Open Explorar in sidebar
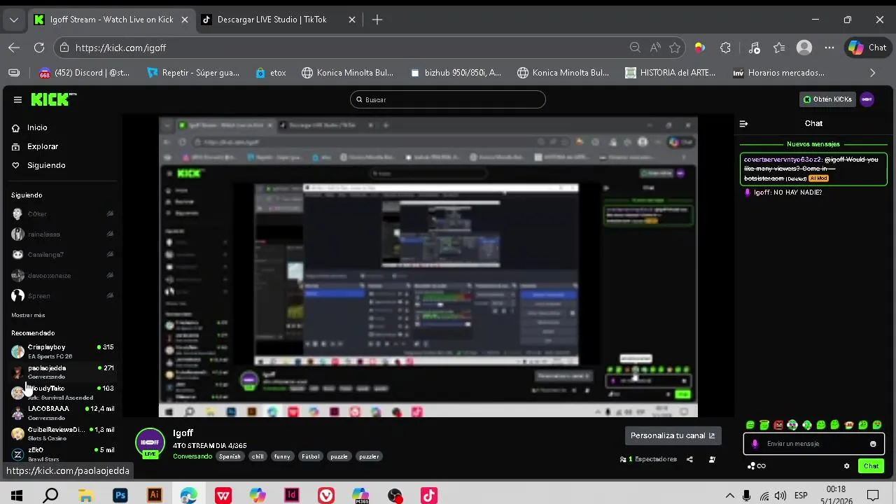 tap(43, 146)
